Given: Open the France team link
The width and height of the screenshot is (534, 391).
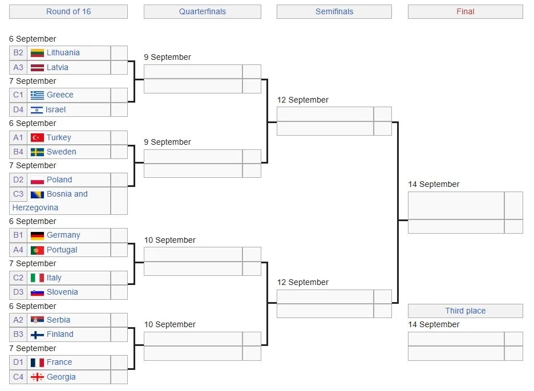Looking at the screenshot, I should click(x=59, y=362).
